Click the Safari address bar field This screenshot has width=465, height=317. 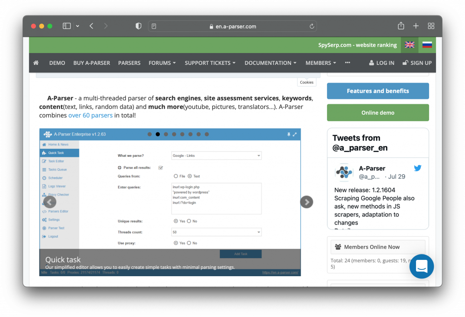[232, 26]
